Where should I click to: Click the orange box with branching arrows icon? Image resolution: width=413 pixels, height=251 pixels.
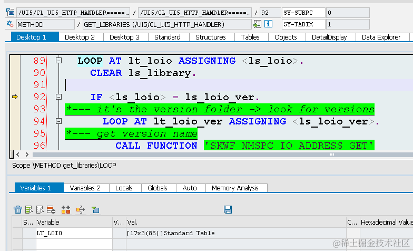[81, 210]
